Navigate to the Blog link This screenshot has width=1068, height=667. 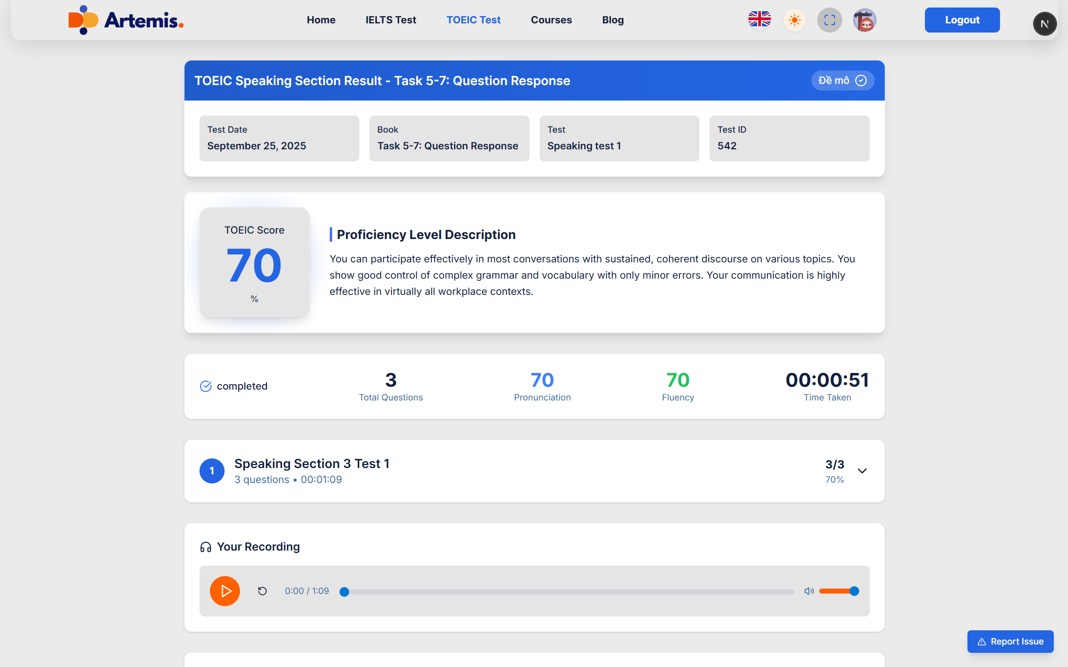click(613, 20)
